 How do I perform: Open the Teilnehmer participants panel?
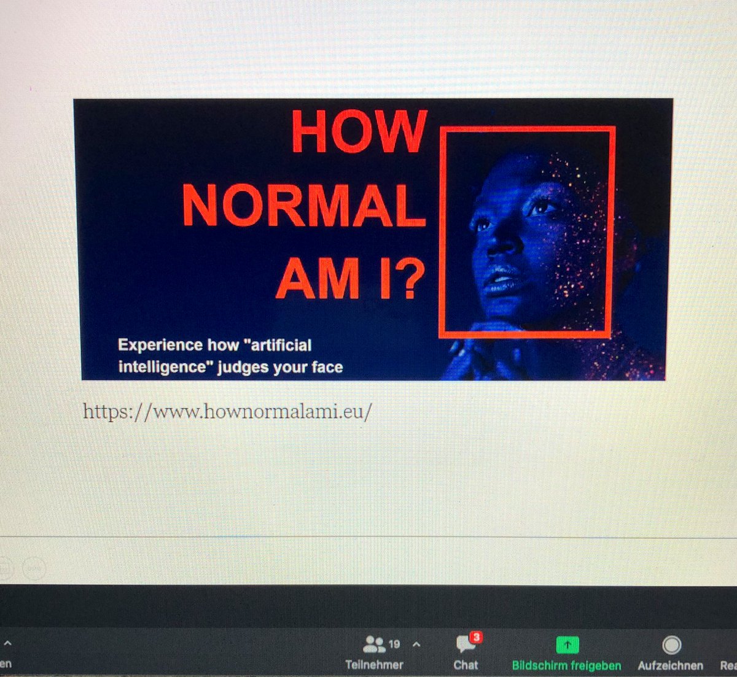tap(374, 652)
